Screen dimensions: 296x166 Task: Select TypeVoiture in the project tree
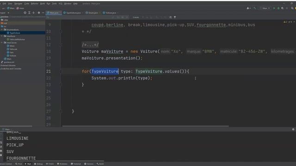tap(15, 33)
